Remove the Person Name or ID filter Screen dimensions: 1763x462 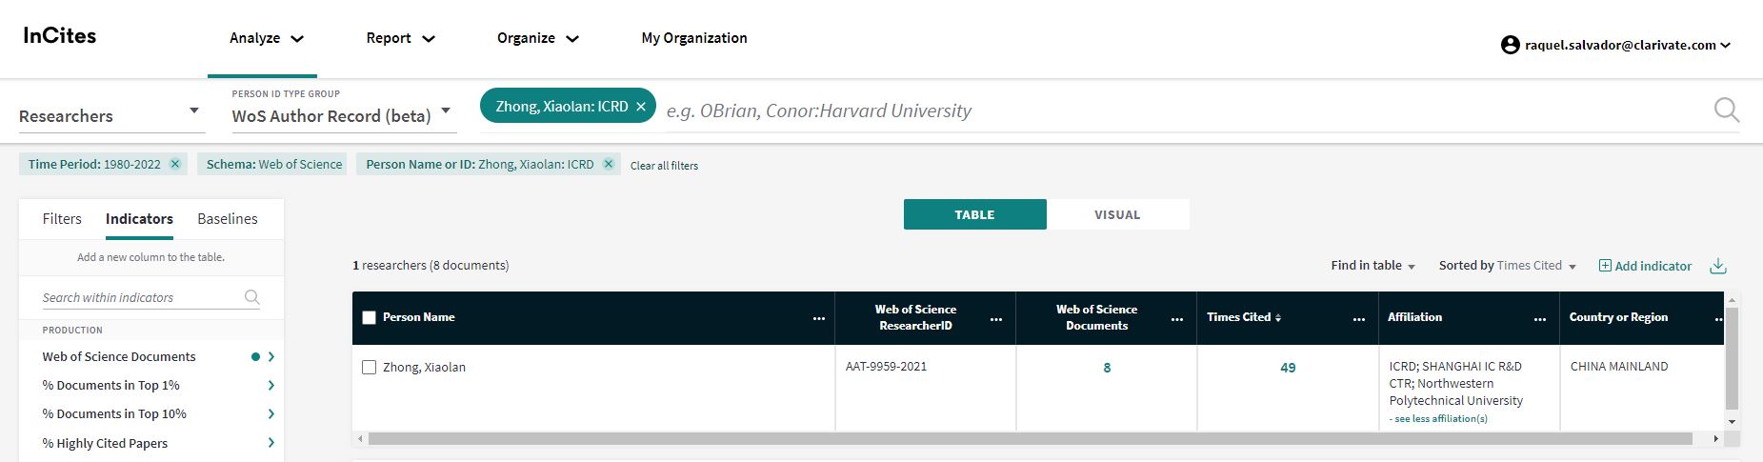pyautogui.click(x=609, y=164)
